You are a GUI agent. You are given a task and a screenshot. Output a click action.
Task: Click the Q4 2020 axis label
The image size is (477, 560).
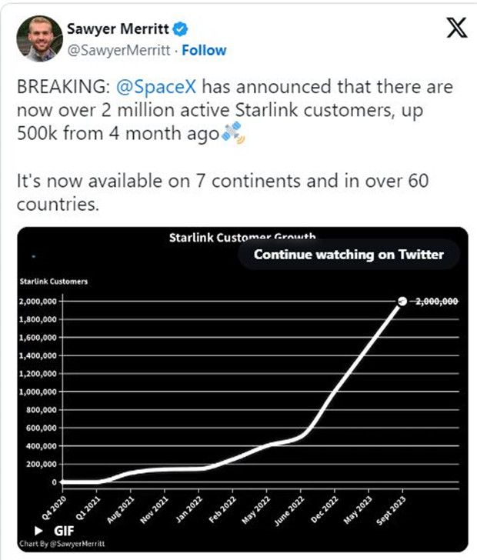pos(54,508)
